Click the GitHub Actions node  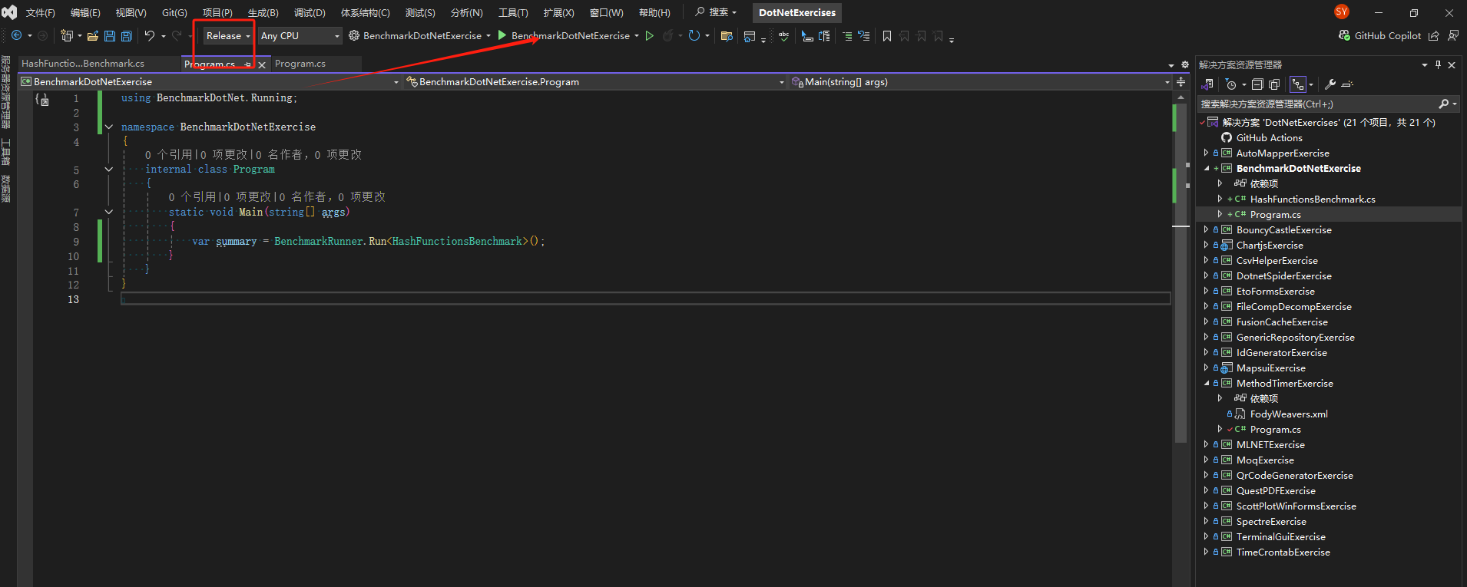tap(1269, 138)
